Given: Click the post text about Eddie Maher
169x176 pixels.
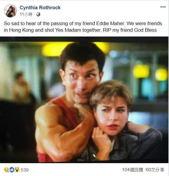Looking at the screenshot, I should [83, 27].
